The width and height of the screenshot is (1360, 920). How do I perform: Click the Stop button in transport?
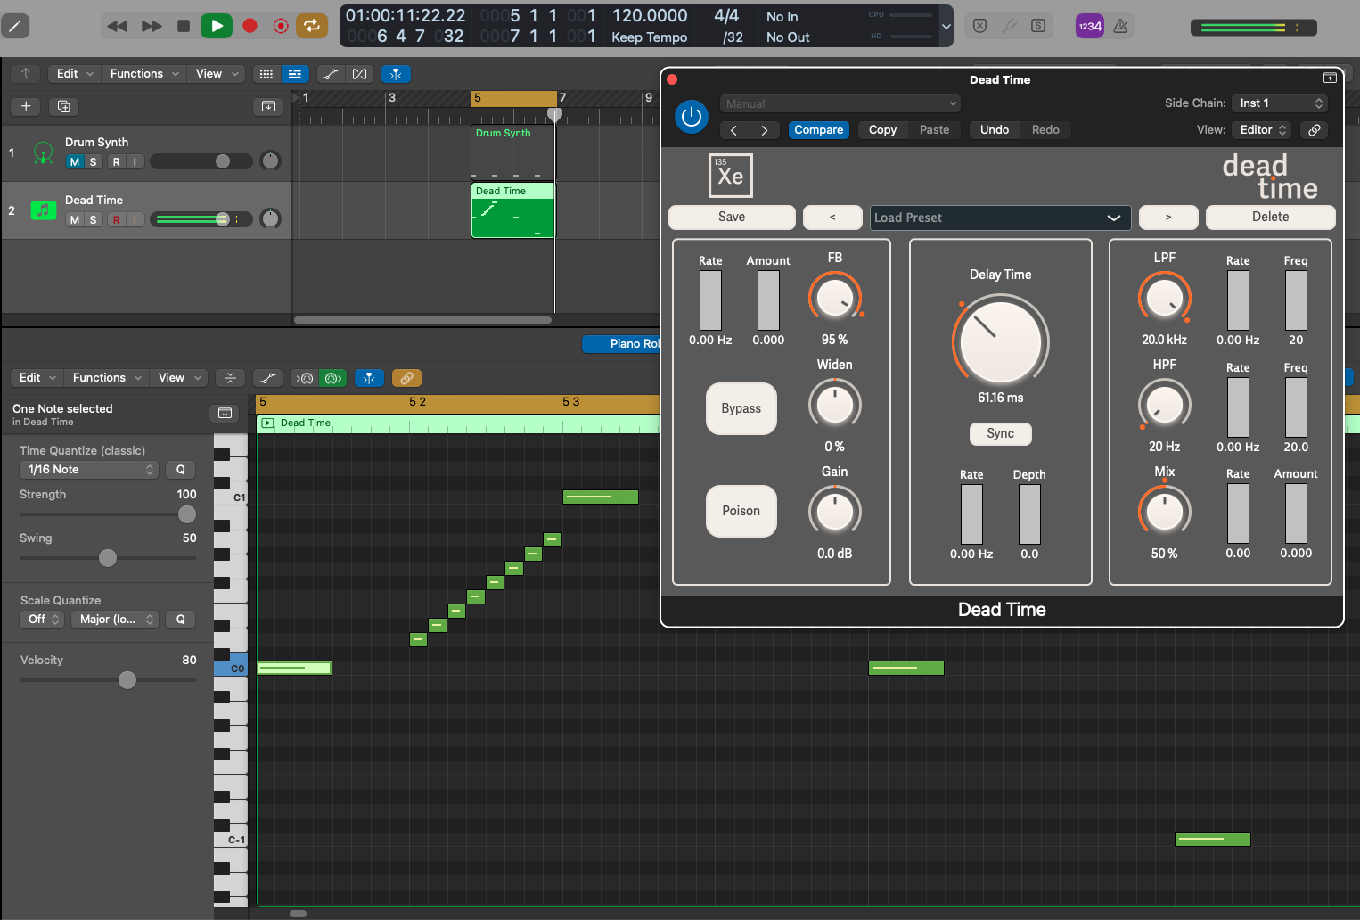point(184,26)
